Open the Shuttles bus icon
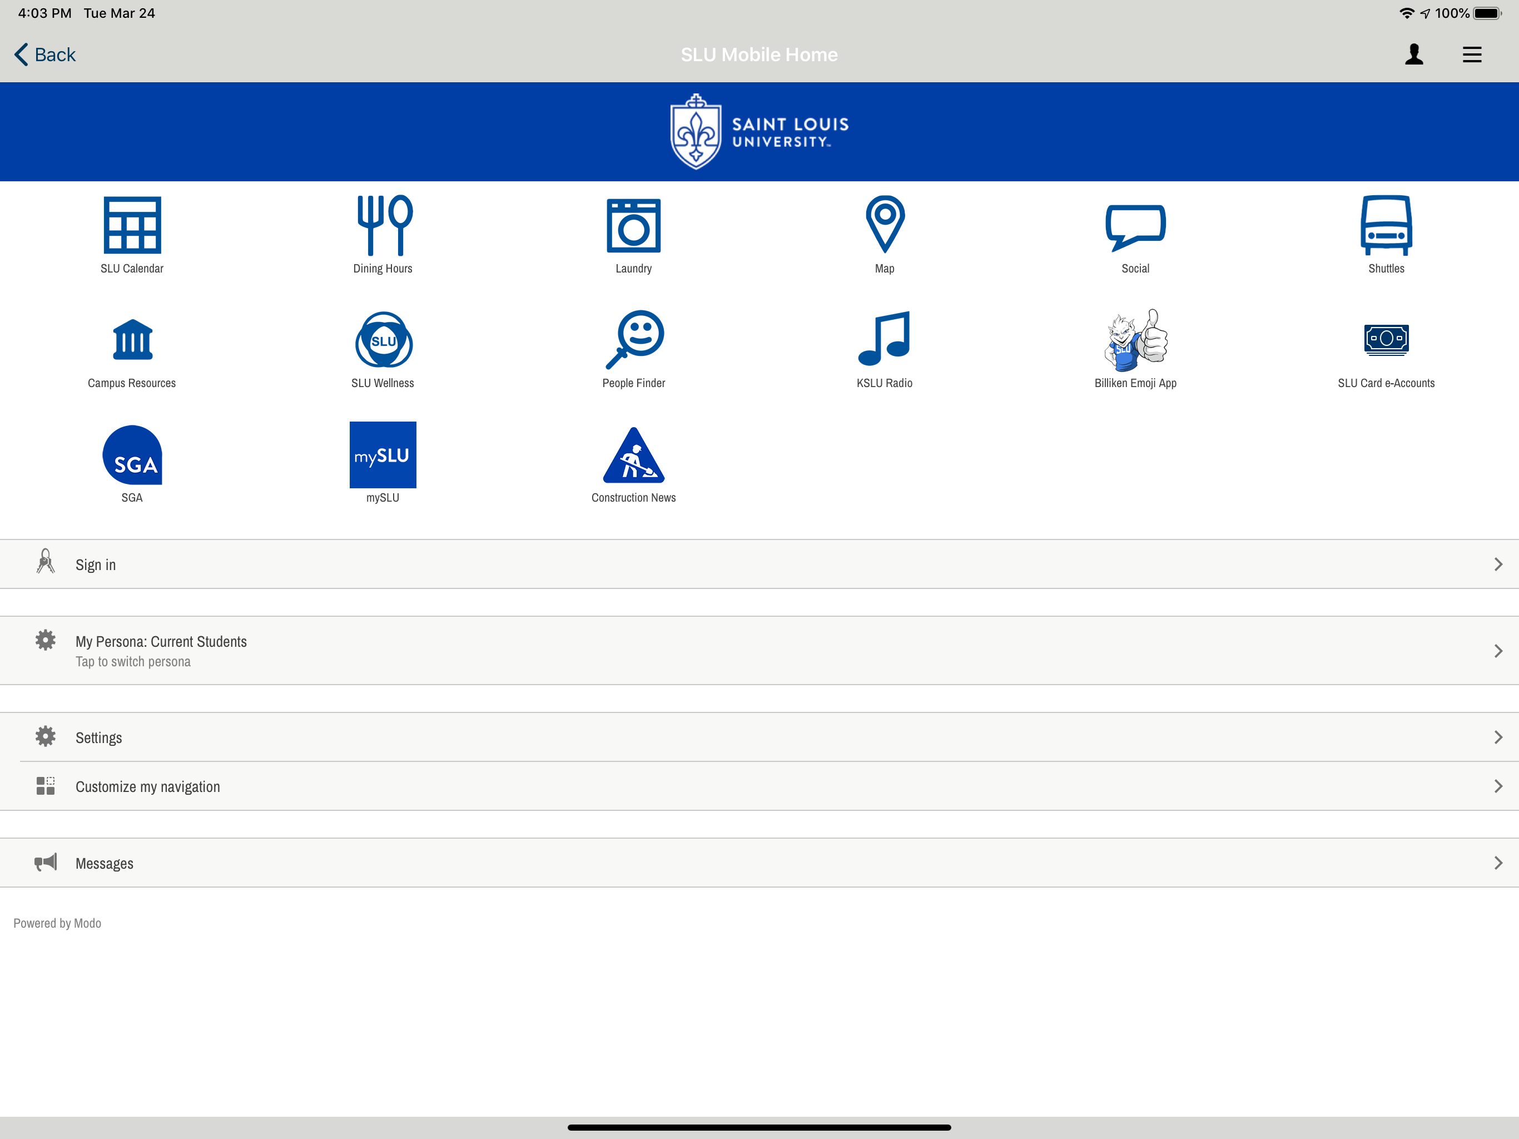The image size is (1519, 1139). 1386,225
